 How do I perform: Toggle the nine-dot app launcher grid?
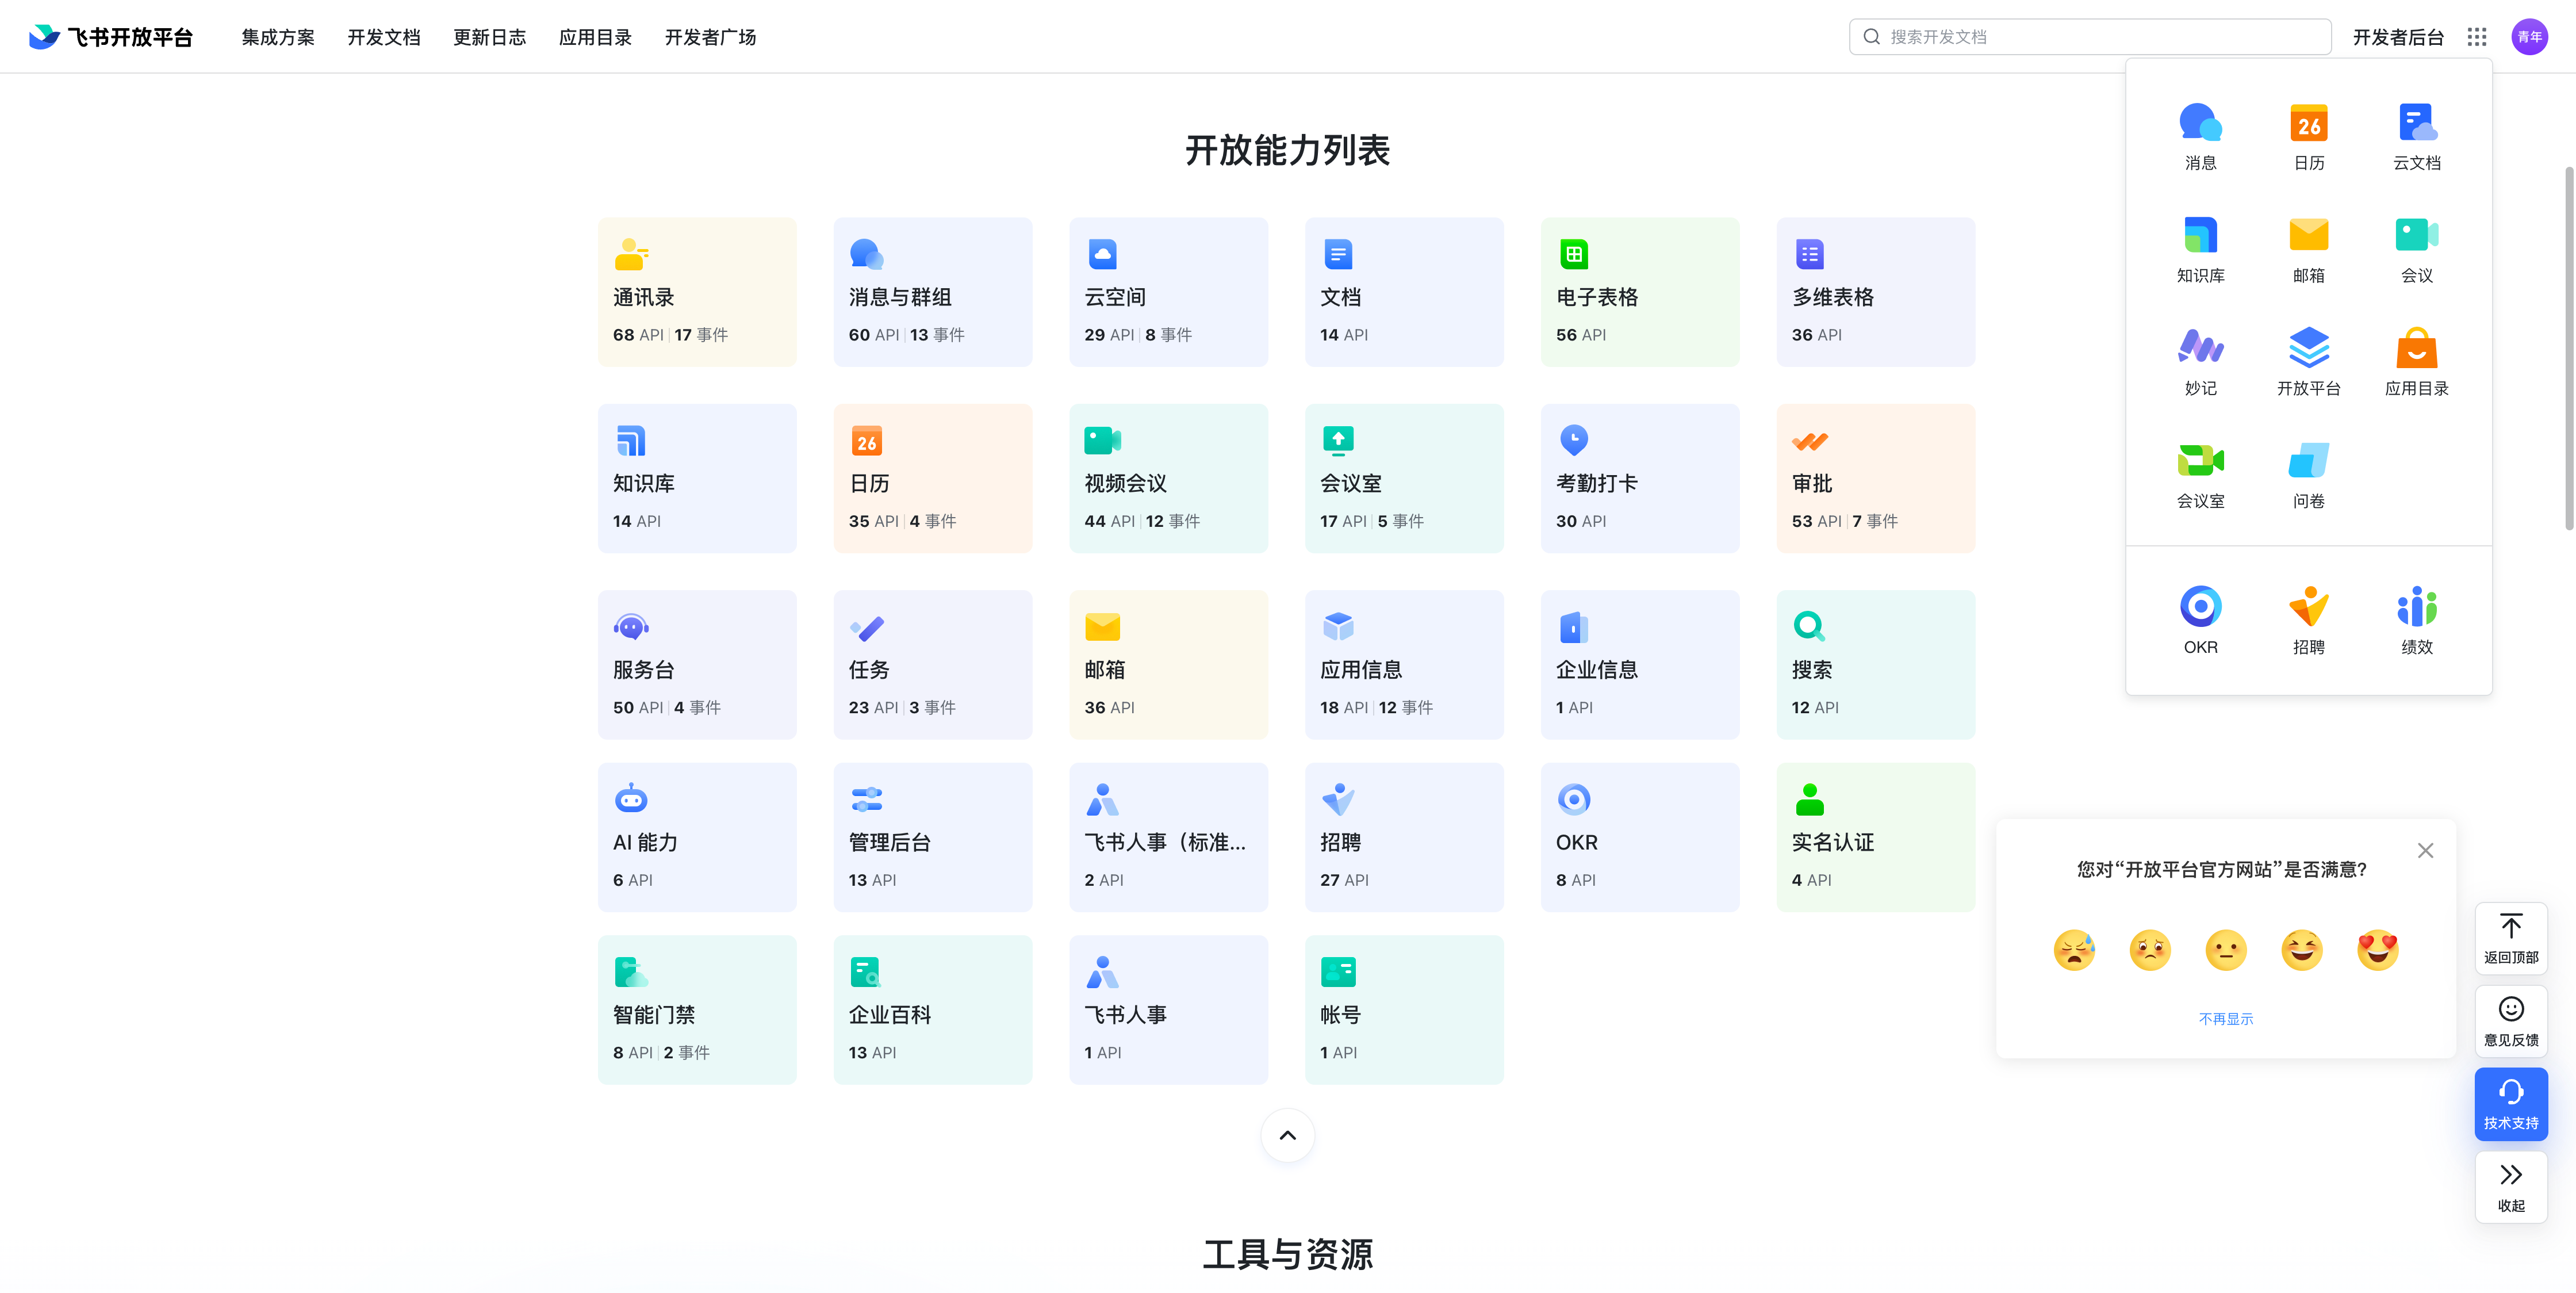(2476, 37)
